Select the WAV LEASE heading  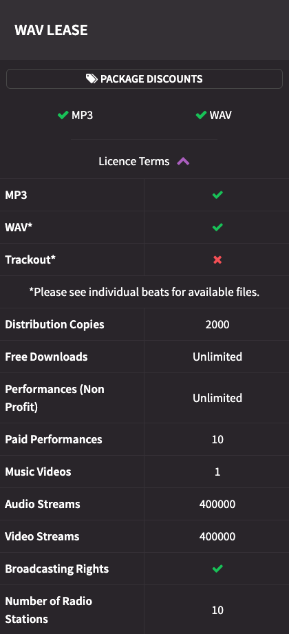click(51, 30)
